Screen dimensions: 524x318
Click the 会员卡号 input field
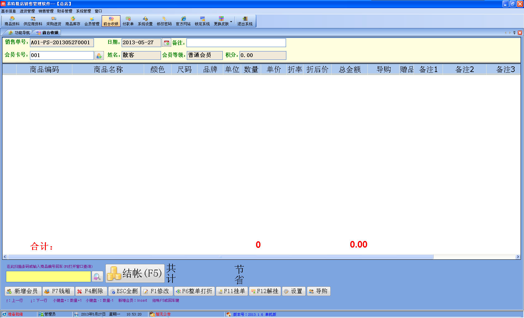point(62,55)
